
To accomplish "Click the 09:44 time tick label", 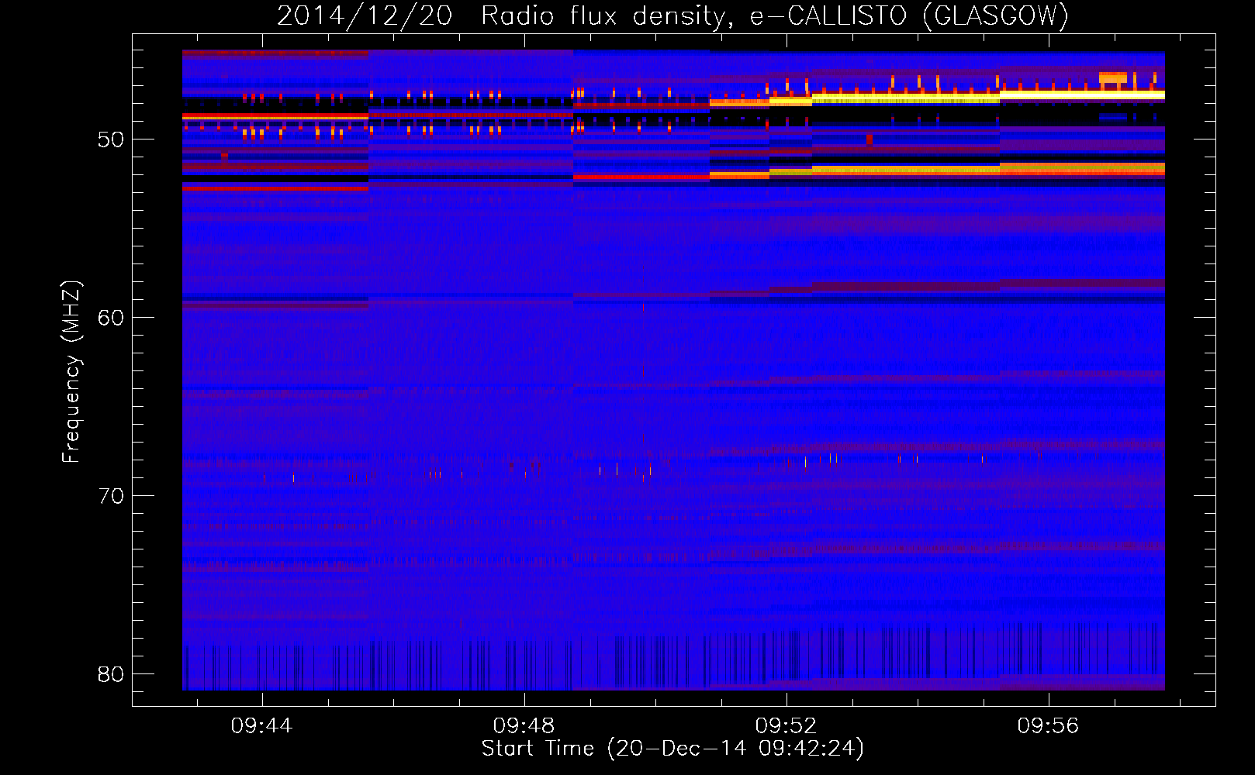I will click(x=261, y=725).
